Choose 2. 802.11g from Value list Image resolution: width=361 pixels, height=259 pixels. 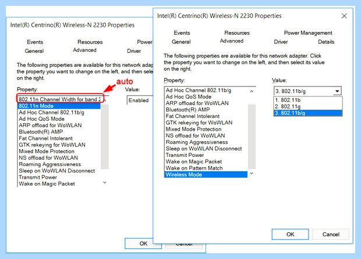(308, 106)
